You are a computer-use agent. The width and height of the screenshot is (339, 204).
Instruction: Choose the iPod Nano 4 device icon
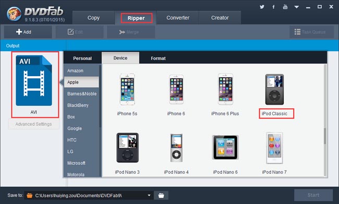176,148
